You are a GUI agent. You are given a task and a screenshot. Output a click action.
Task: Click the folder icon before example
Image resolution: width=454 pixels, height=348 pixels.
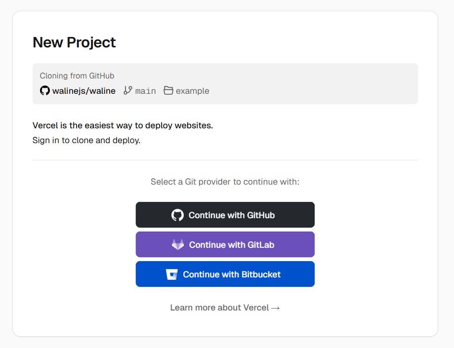[x=169, y=90]
